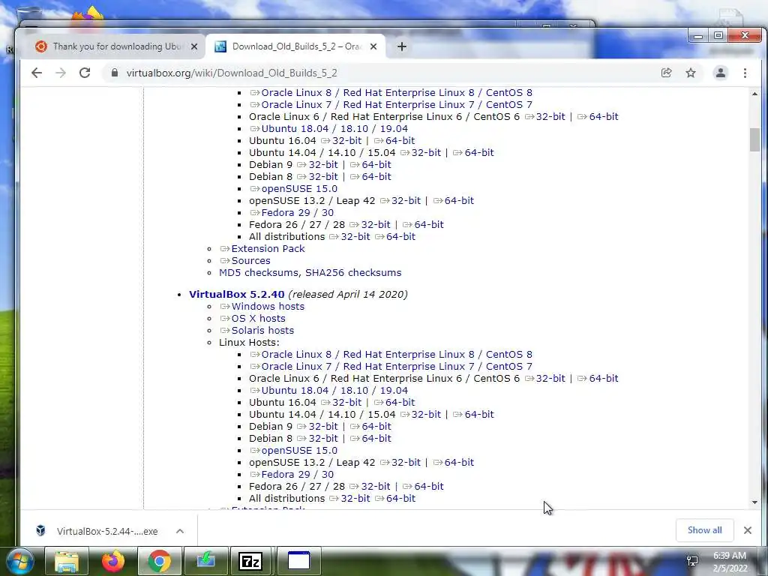Click the page scrollbar down arrow
This screenshot has width=768, height=576.
(754, 502)
